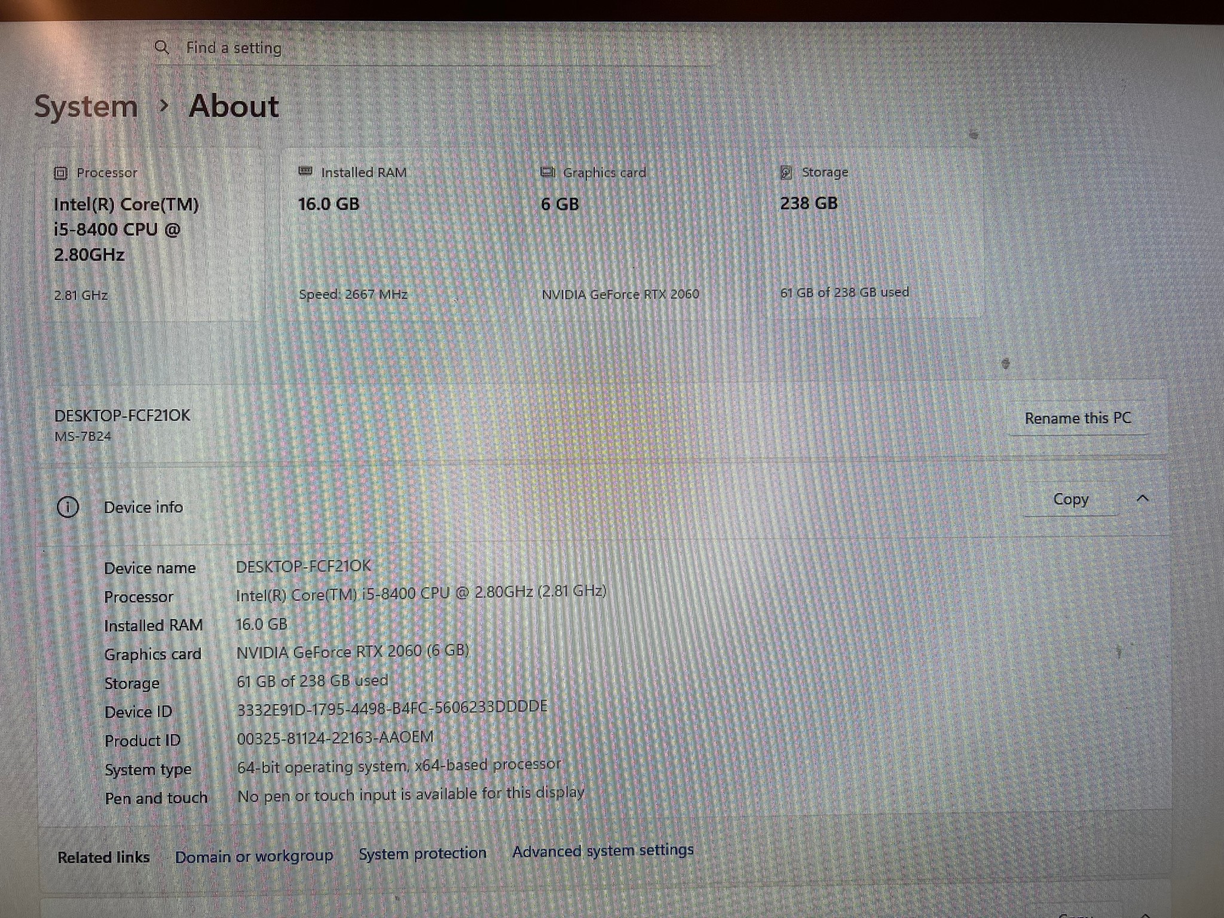1224x918 pixels.
Task: Select the Processor i5-8400 card
Action: 151,234
